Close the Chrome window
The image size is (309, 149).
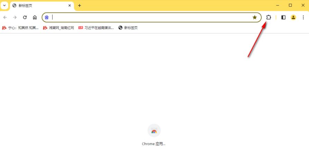click(x=303, y=6)
